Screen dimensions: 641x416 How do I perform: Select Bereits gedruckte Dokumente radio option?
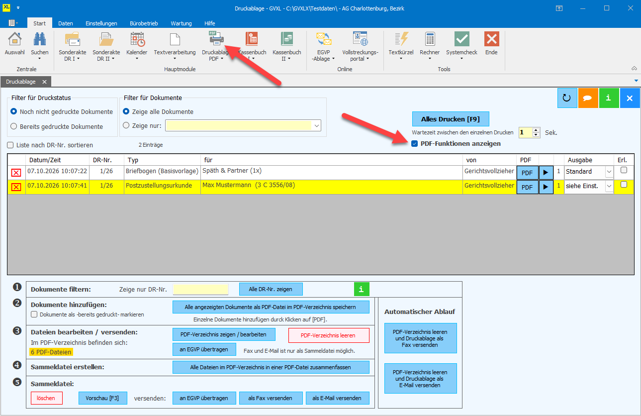14,126
